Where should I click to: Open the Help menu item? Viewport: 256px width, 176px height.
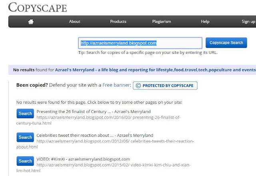tap(205, 22)
